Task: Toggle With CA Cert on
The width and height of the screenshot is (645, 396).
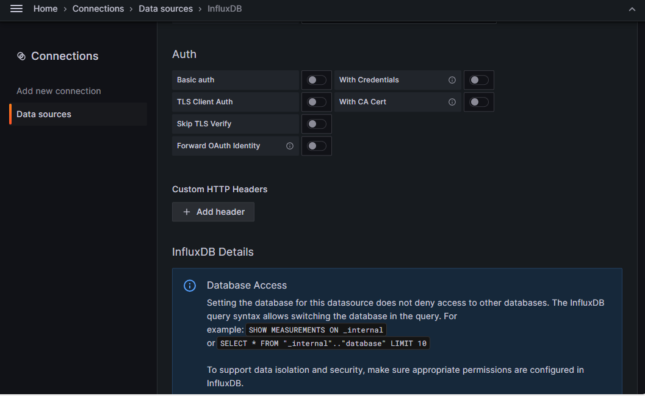Action: click(479, 102)
